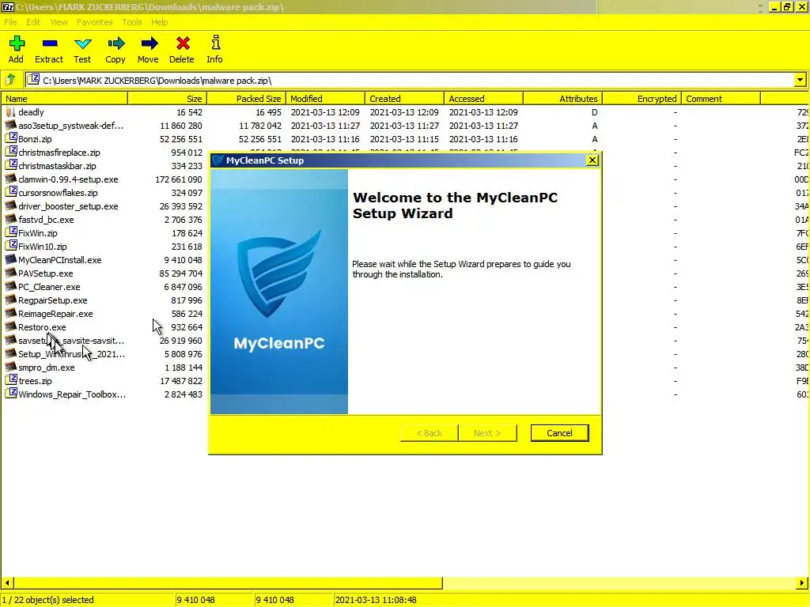This screenshot has height=607, width=810.
Task: Click the size value 52 256 551 of Bonzi.zip
Action: (x=181, y=139)
